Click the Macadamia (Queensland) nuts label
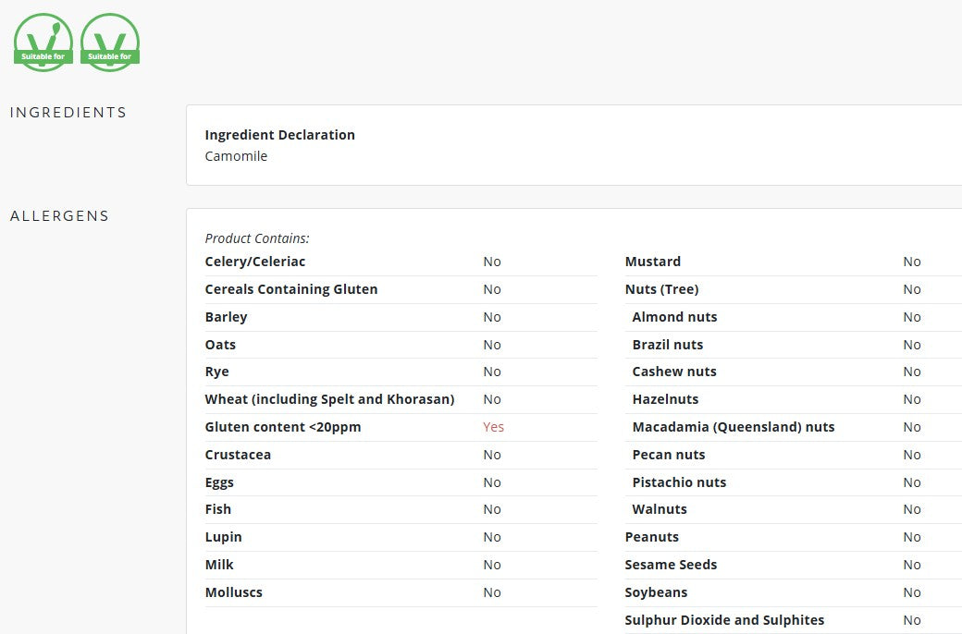The width and height of the screenshot is (962, 634). (733, 427)
